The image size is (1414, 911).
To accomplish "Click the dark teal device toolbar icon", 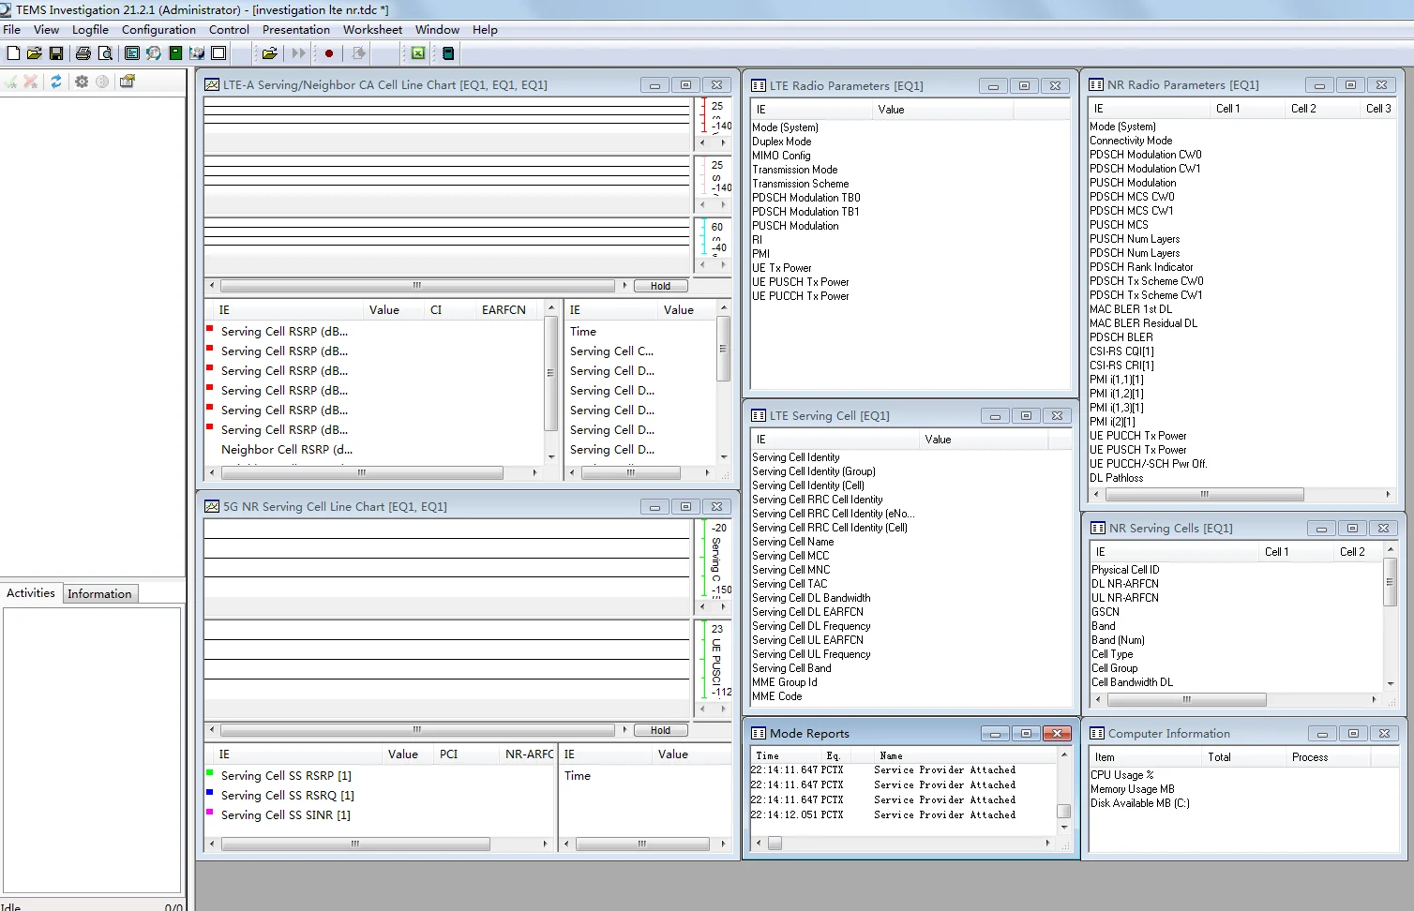I will 448,53.
